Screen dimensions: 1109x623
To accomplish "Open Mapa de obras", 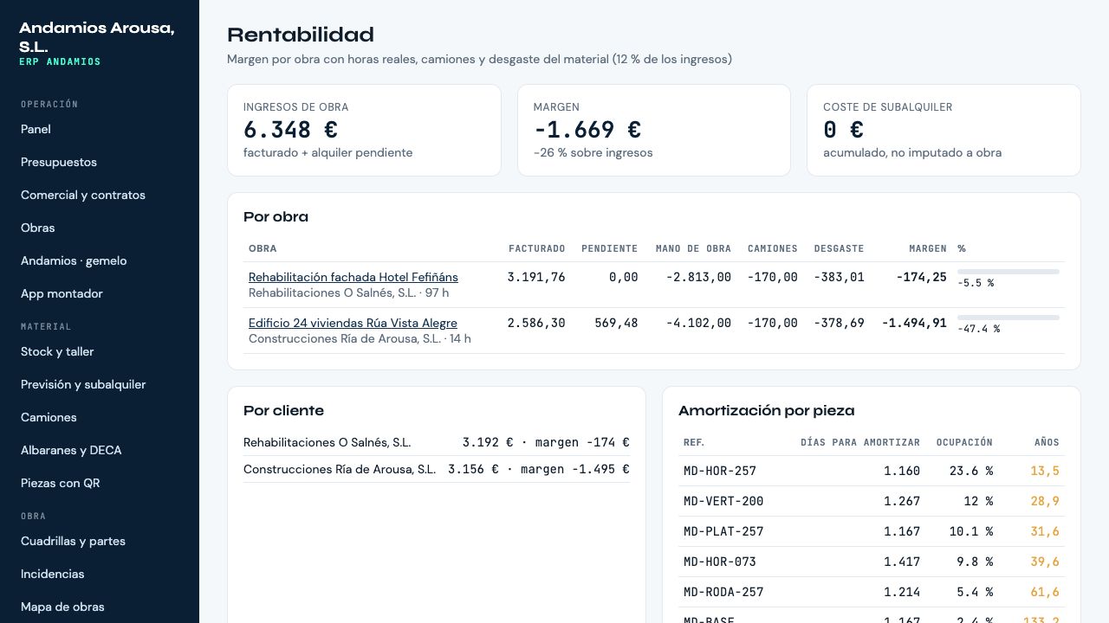I will 62,607.
